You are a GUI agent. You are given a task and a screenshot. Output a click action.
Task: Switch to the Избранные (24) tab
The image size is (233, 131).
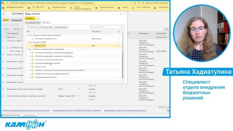[33, 23]
